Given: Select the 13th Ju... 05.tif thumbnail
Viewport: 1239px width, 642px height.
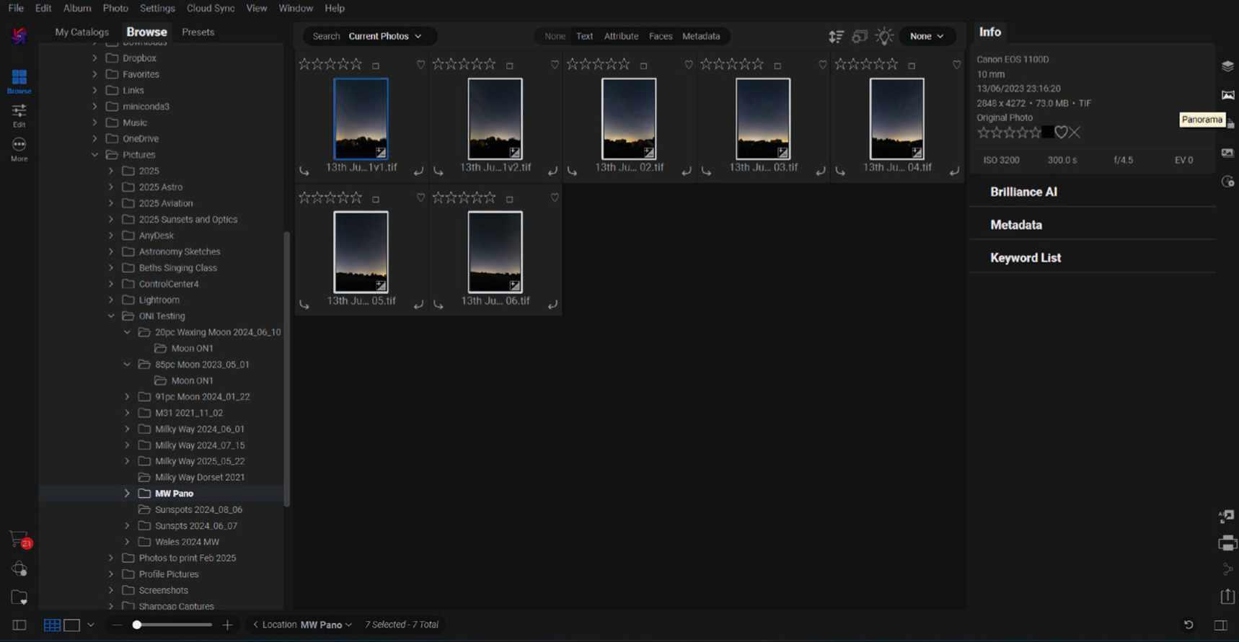Looking at the screenshot, I should 361,251.
